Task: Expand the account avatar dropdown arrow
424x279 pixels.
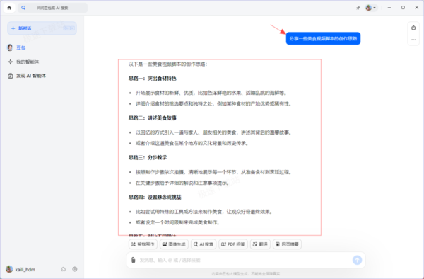Action: [x=375, y=8]
